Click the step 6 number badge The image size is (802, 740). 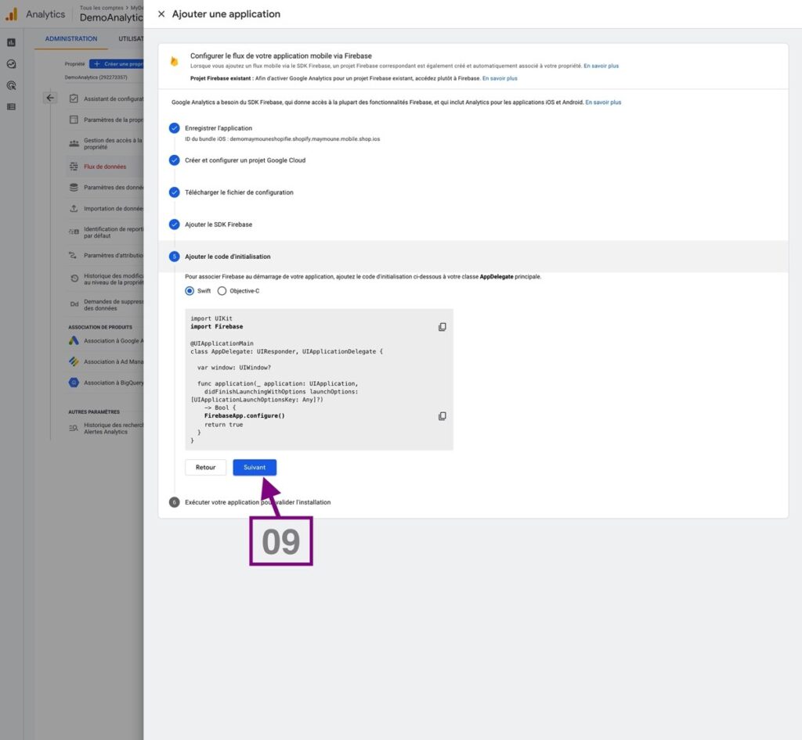[x=175, y=502]
